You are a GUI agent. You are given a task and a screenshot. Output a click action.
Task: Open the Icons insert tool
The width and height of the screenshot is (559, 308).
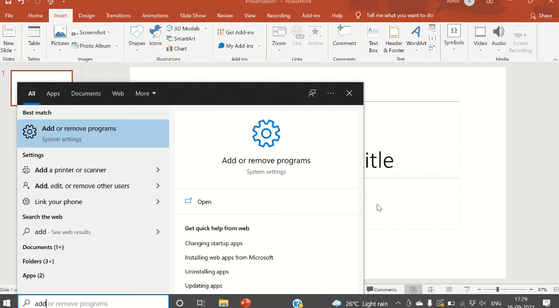[x=156, y=36]
